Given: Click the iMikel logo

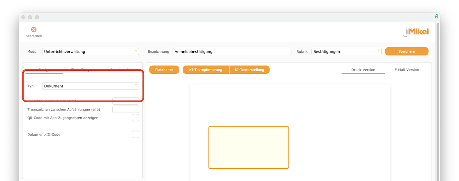Looking at the screenshot, I should point(416,32).
